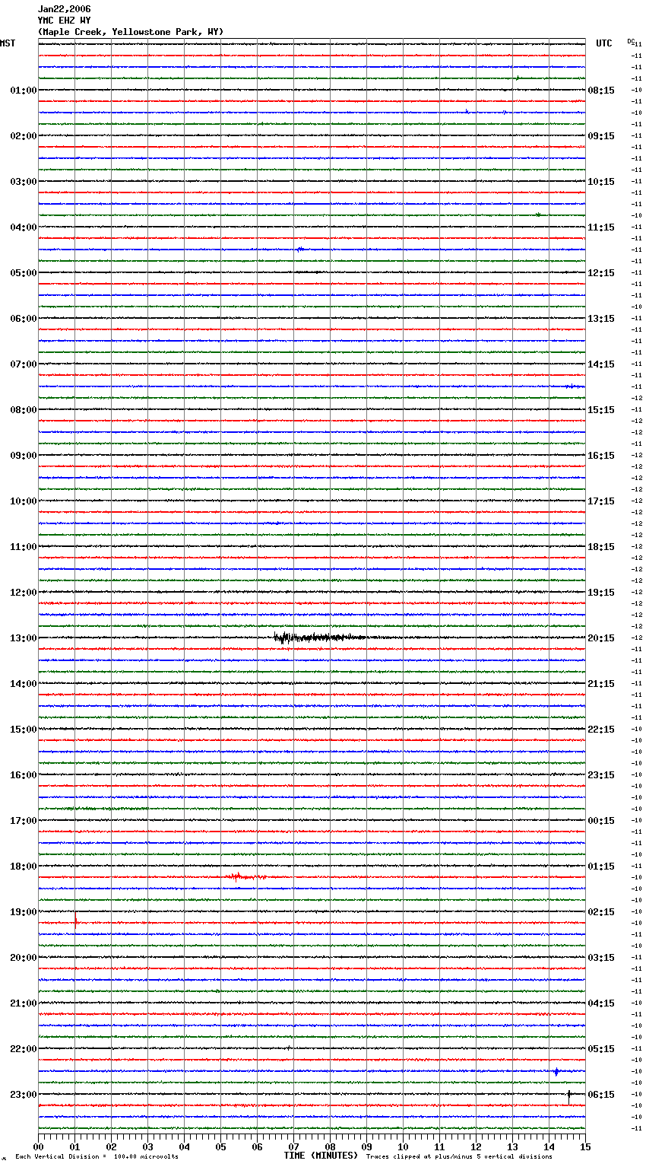
Task: Select the 06:00 MST time label
Action: click(23, 319)
